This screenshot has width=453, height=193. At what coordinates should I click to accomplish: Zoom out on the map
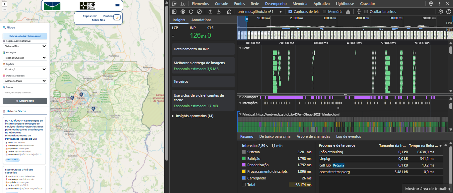tap(4, 9)
